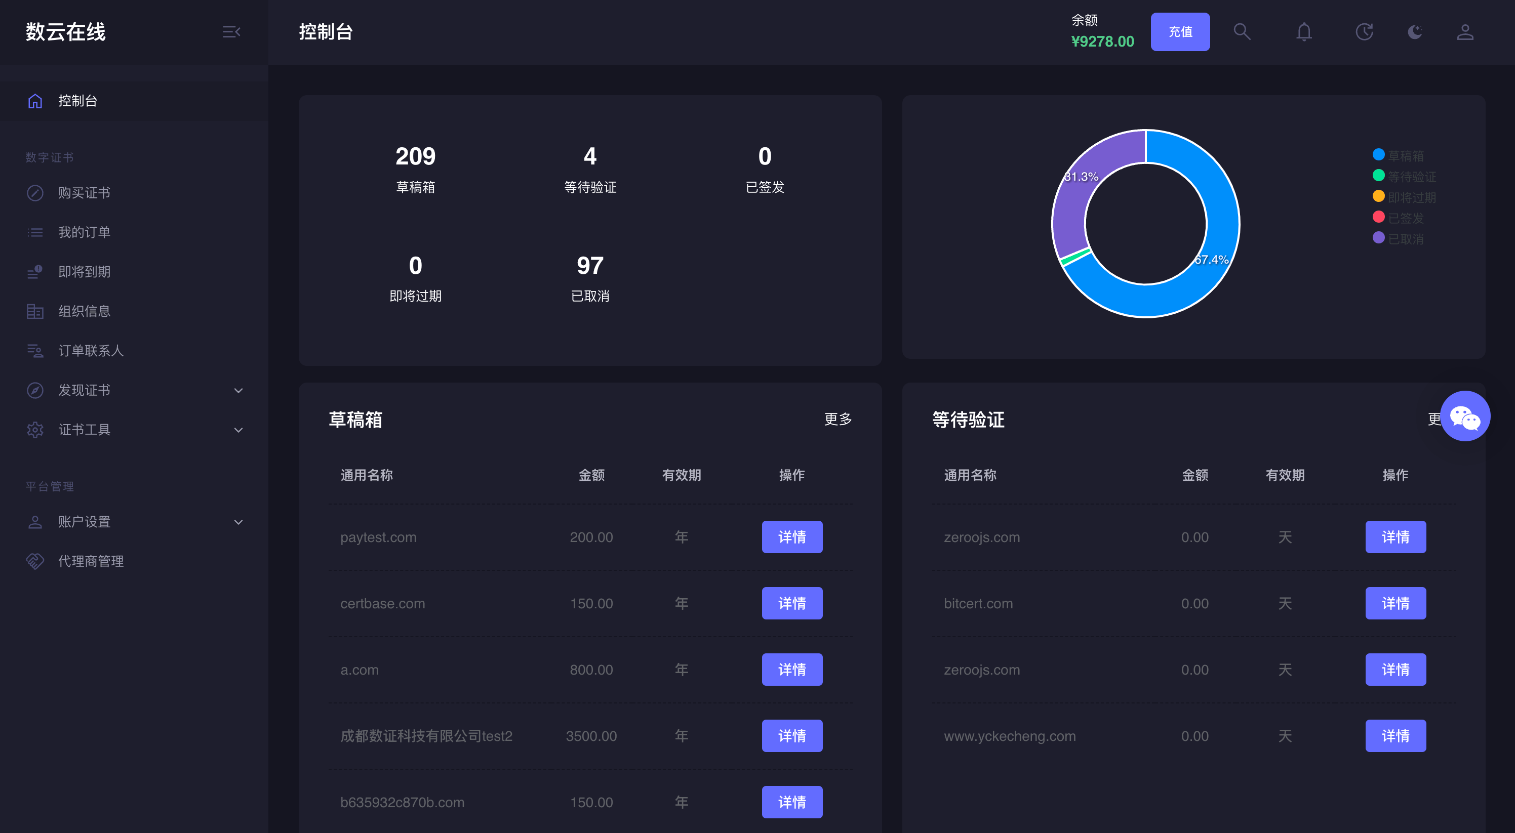1515x833 pixels.
Task: Expand the 账户设置 submenu
Action: [238, 522]
